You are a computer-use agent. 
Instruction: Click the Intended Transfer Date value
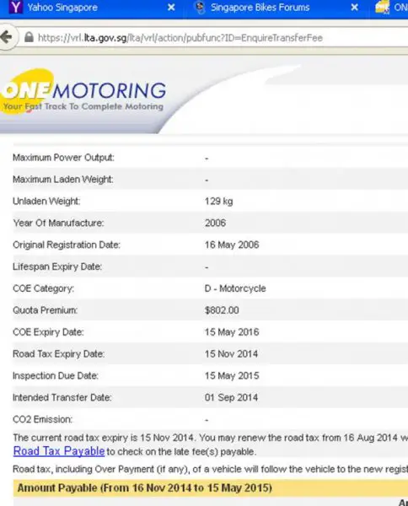(x=231, y=397)
